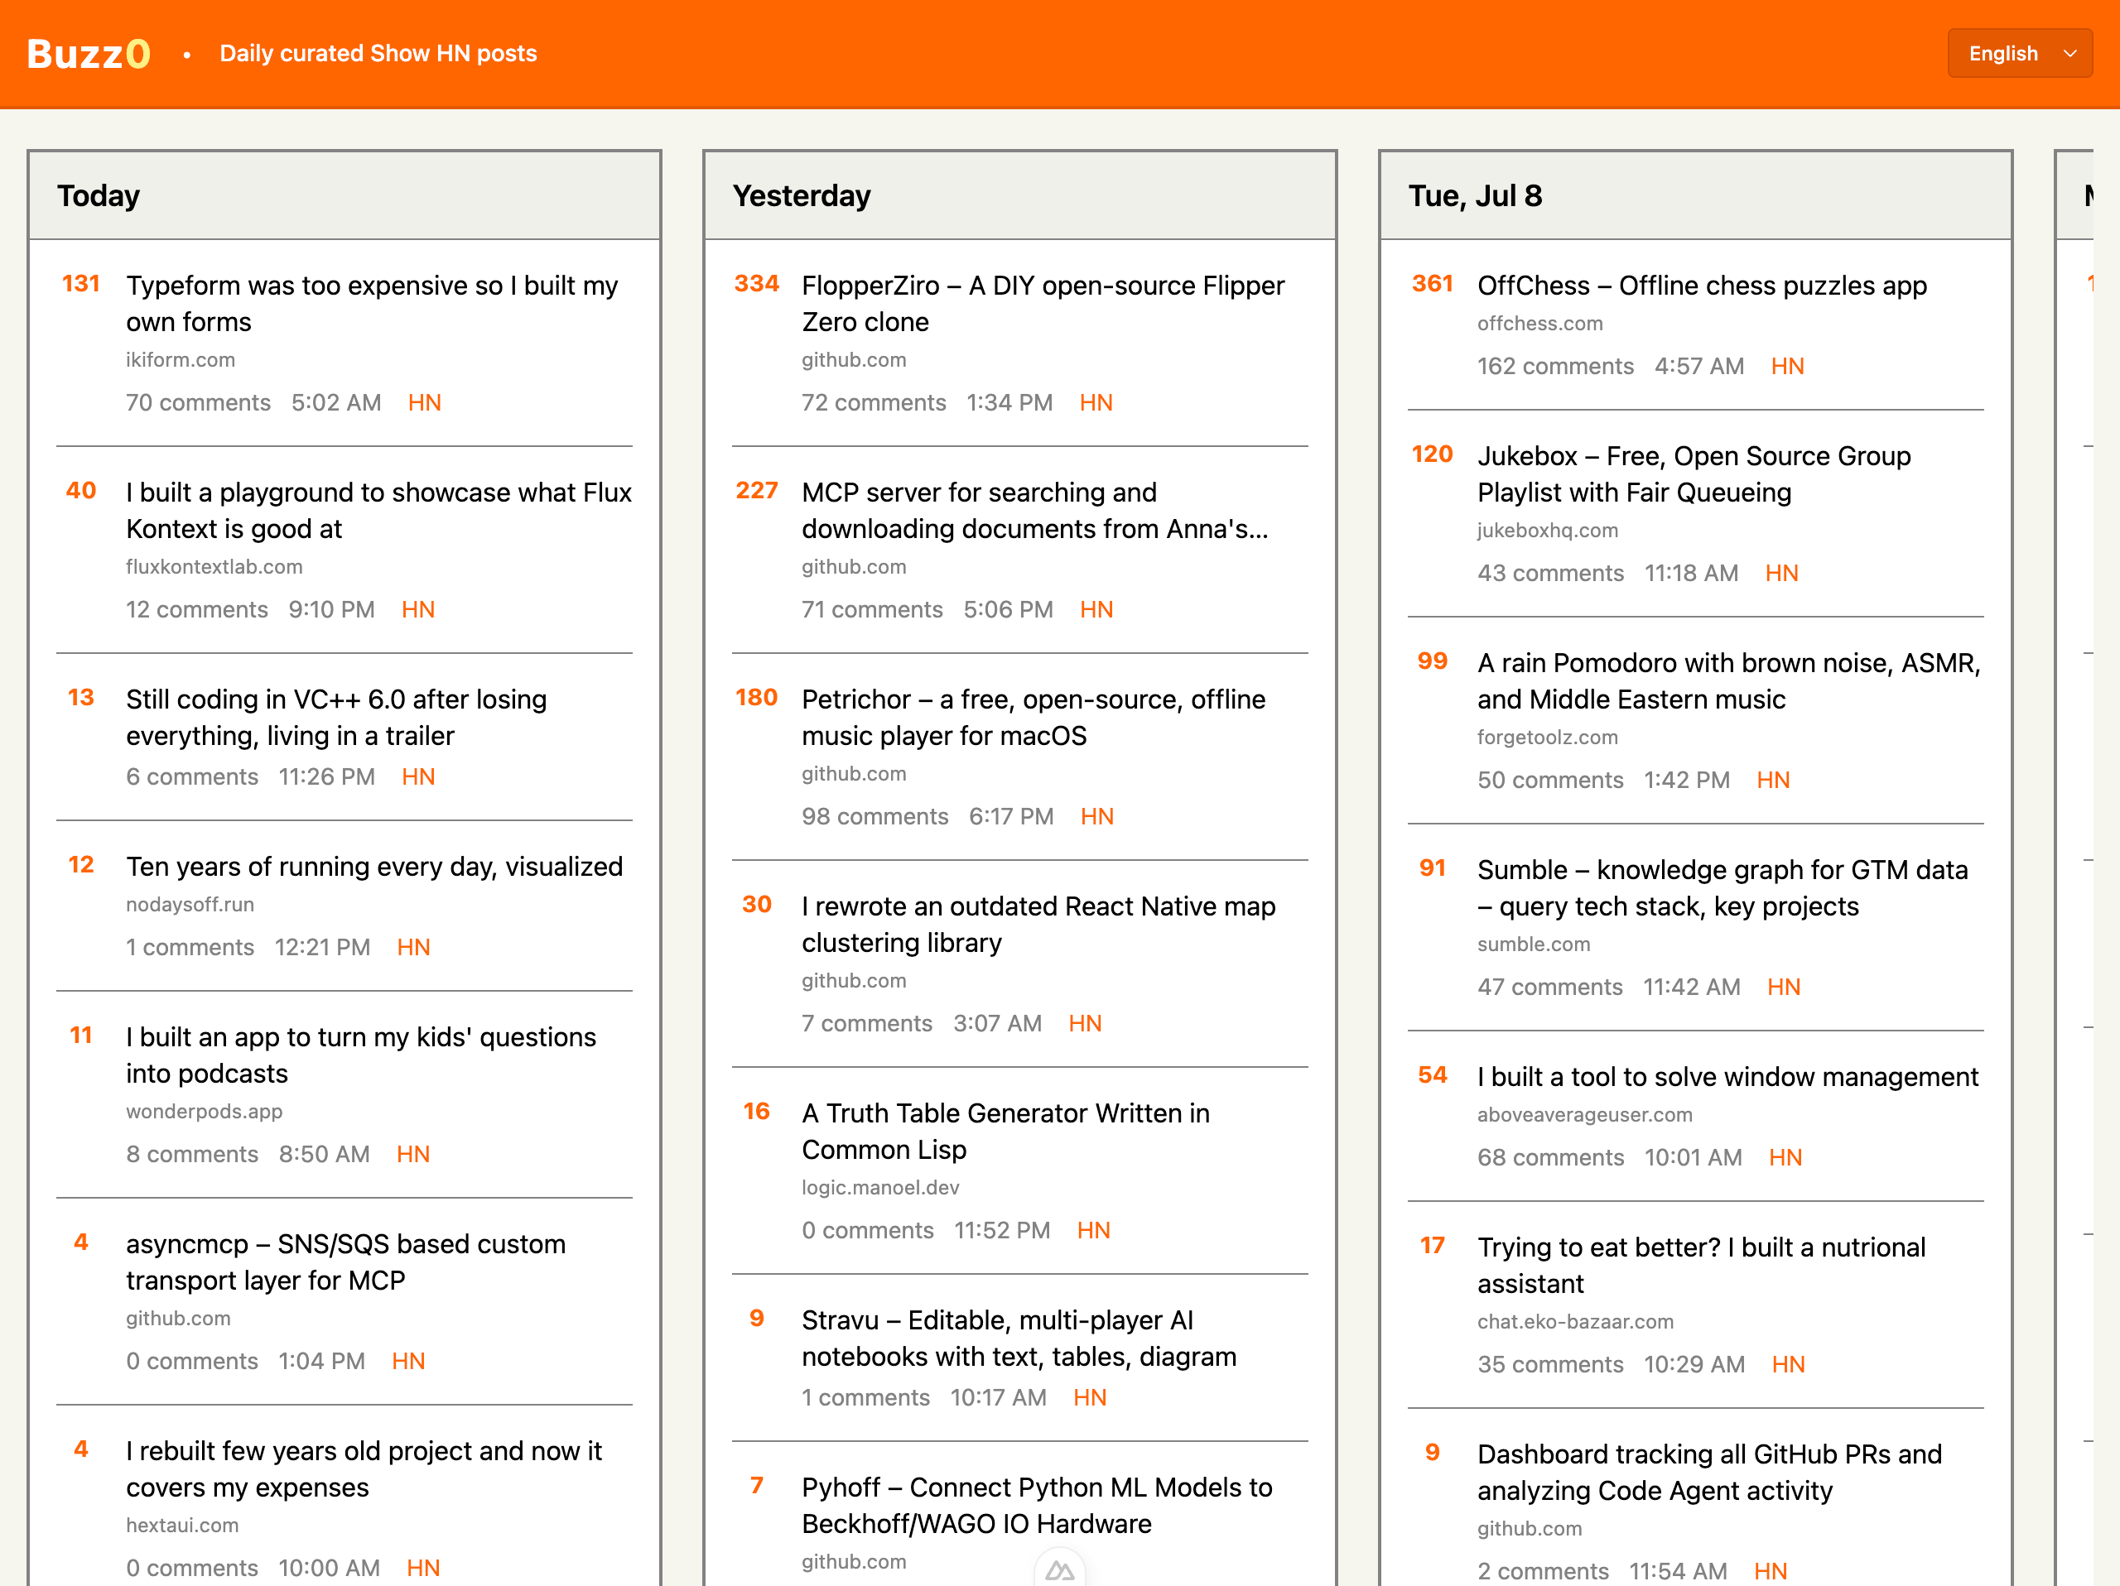Screen dimensions: 2120x1586
Task: Open rain Pomodoro brown noise post
Action: pyautogui.click(x=1729, y=681)
